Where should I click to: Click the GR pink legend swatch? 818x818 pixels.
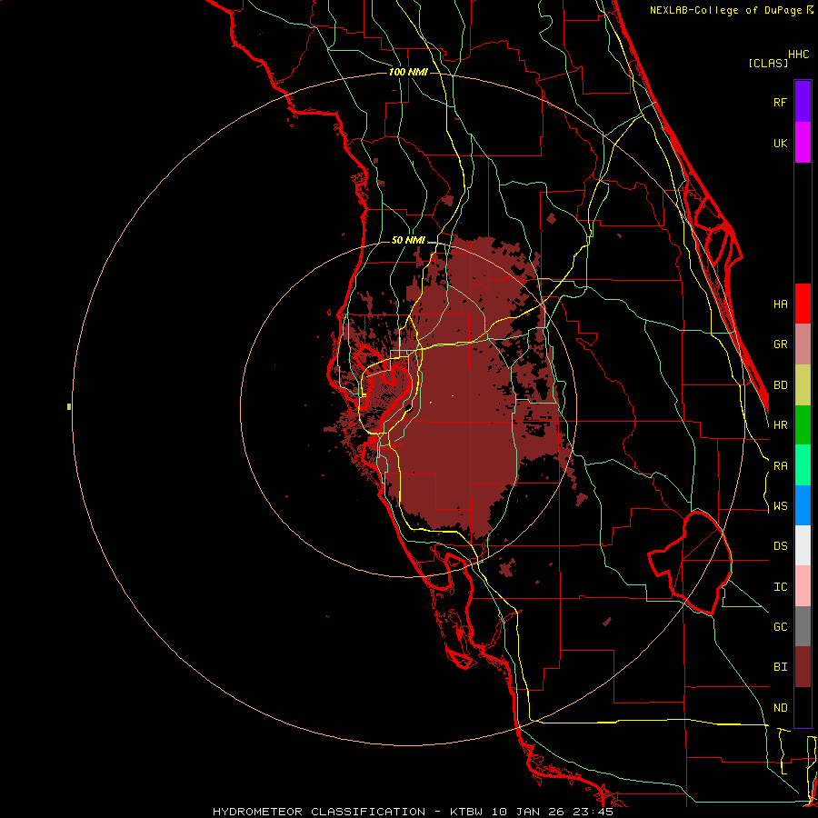point(803,344)
